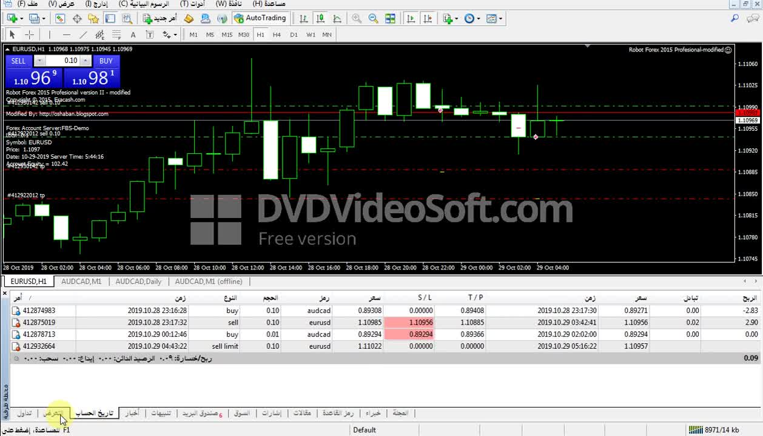Toggle the Terminal panel icon
The height and width of the screenshot is (436, 763).
click(x=110, y=19)
